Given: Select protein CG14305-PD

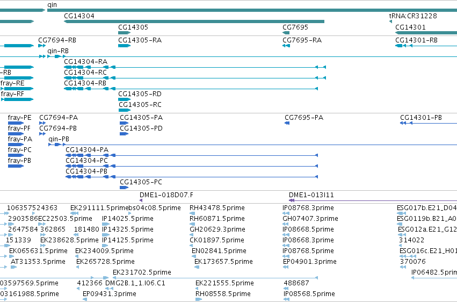Looking at the screenshot, I should click(x=124, y=134).
